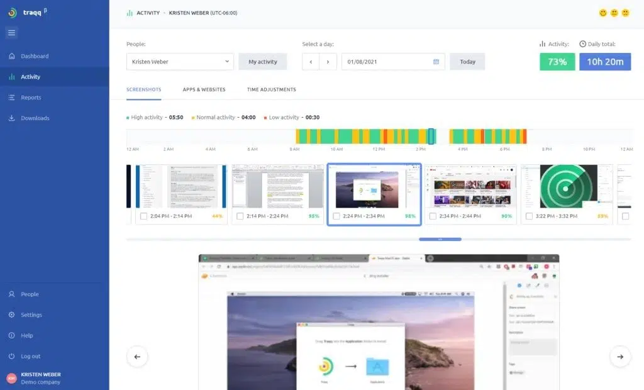
Task: Click the traqq logo icon
Action: point(12,13)
